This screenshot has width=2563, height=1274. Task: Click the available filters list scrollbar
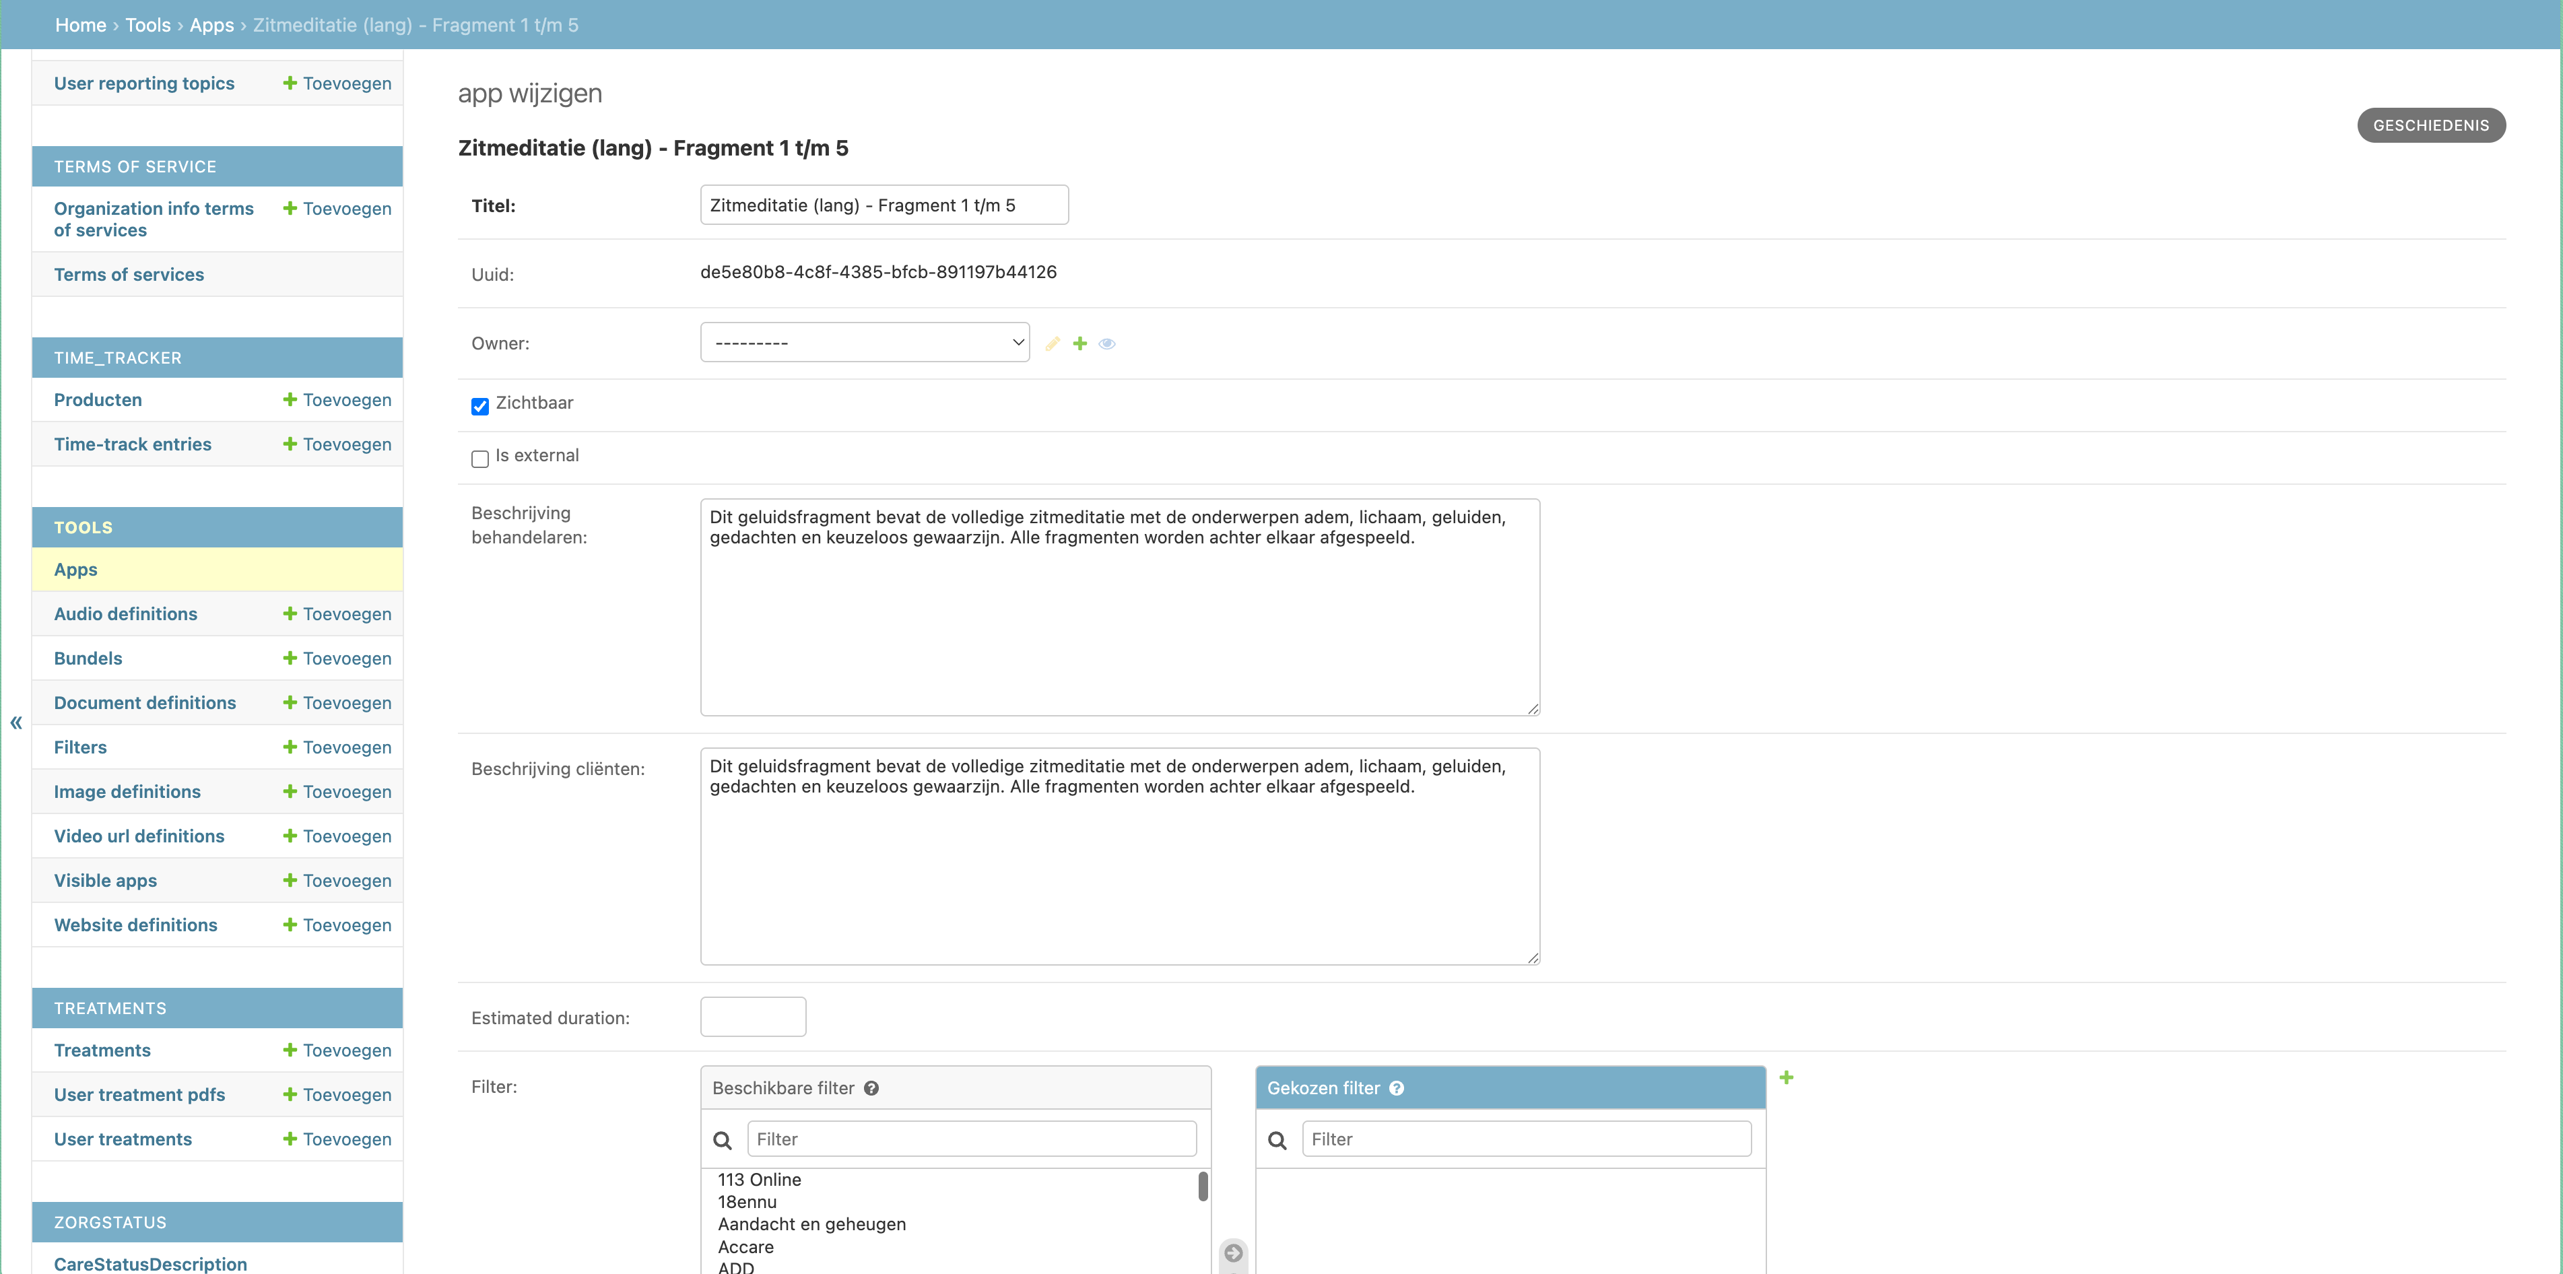(x=1202, y=1186)
